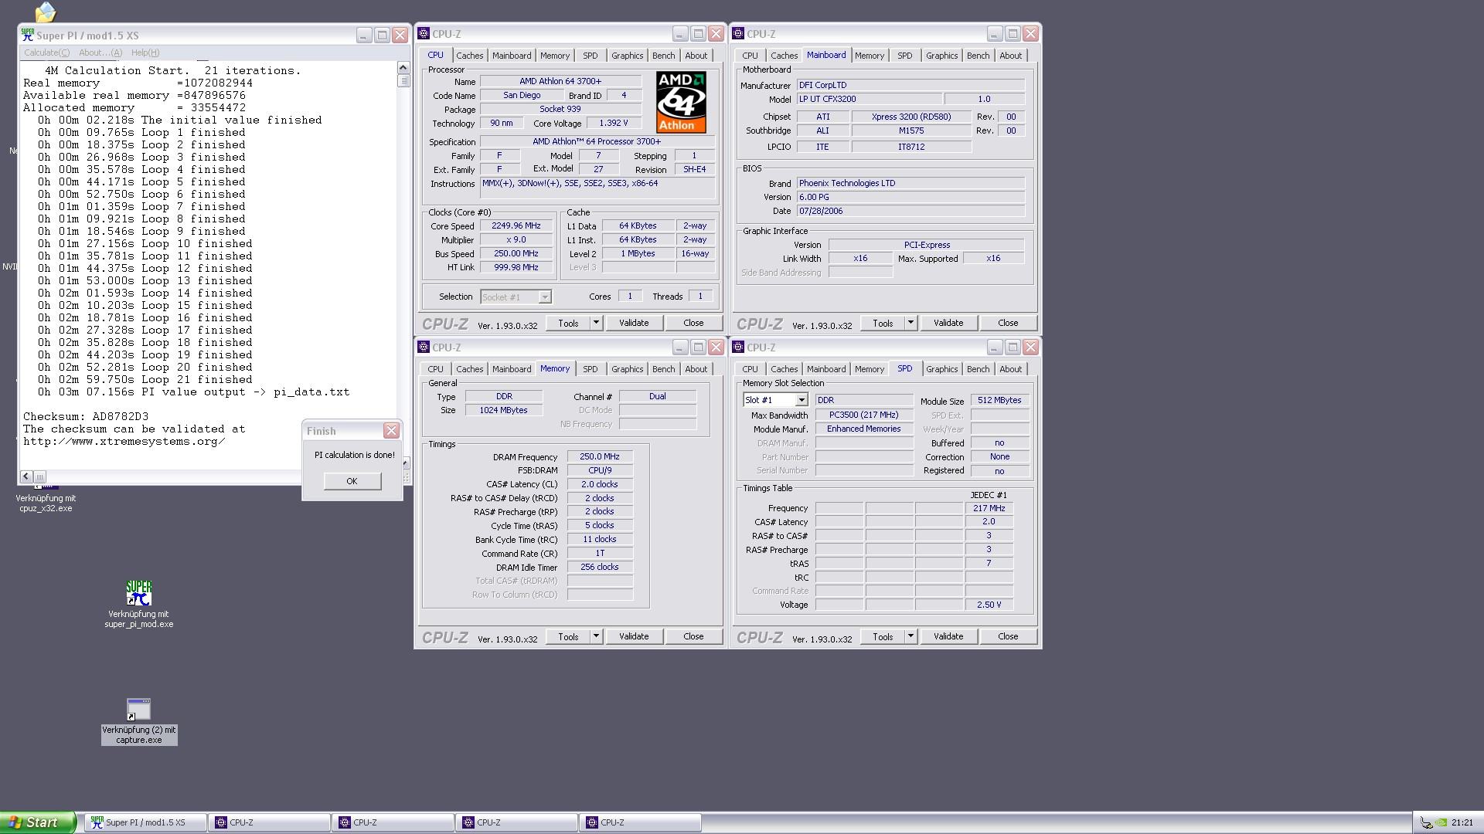Click the taskbar clock
The image size is (1484, 834).
[1462, 823]
